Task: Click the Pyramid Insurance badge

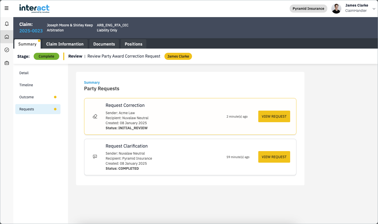Action: [308, 9]
